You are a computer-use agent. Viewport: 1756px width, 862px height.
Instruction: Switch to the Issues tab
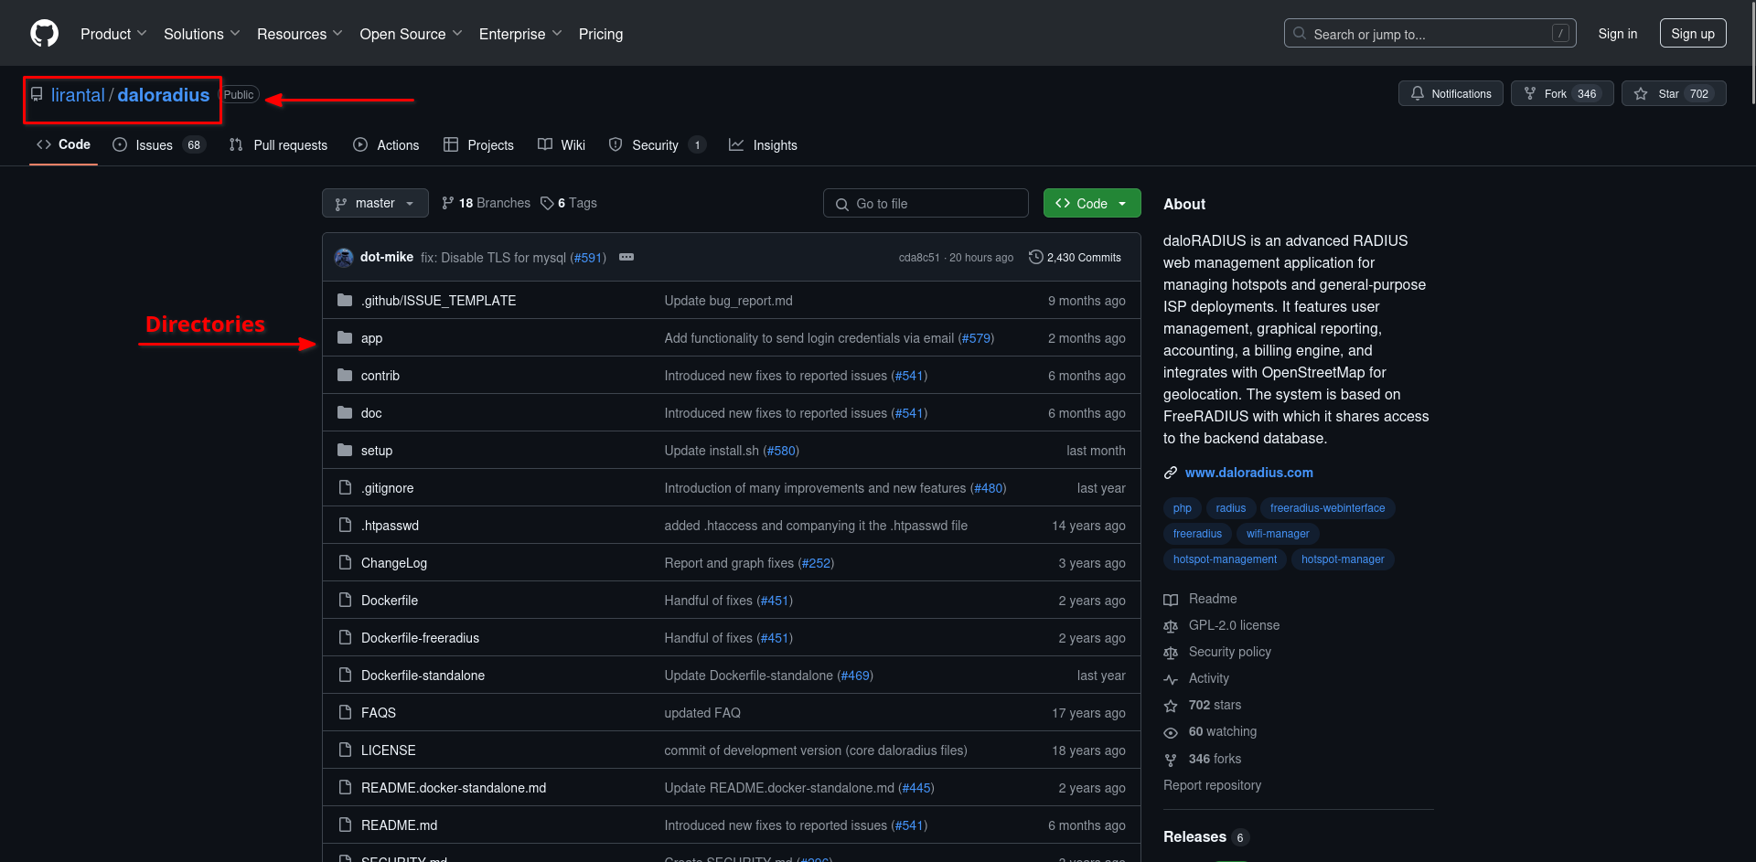point(159,145)
